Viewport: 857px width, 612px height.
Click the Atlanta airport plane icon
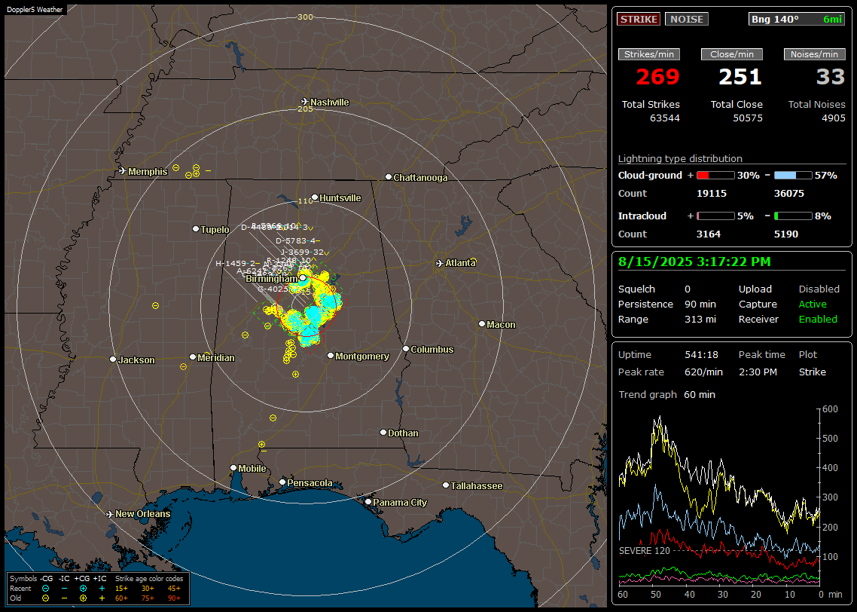pyautogui.click(x=440, y=263)
